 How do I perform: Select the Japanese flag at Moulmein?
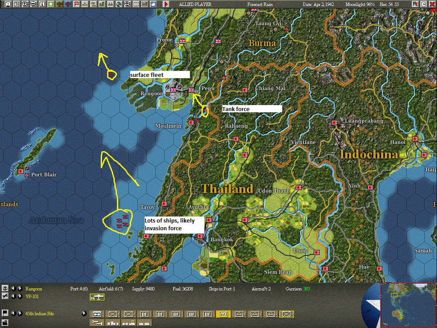[x=191, y=122]
